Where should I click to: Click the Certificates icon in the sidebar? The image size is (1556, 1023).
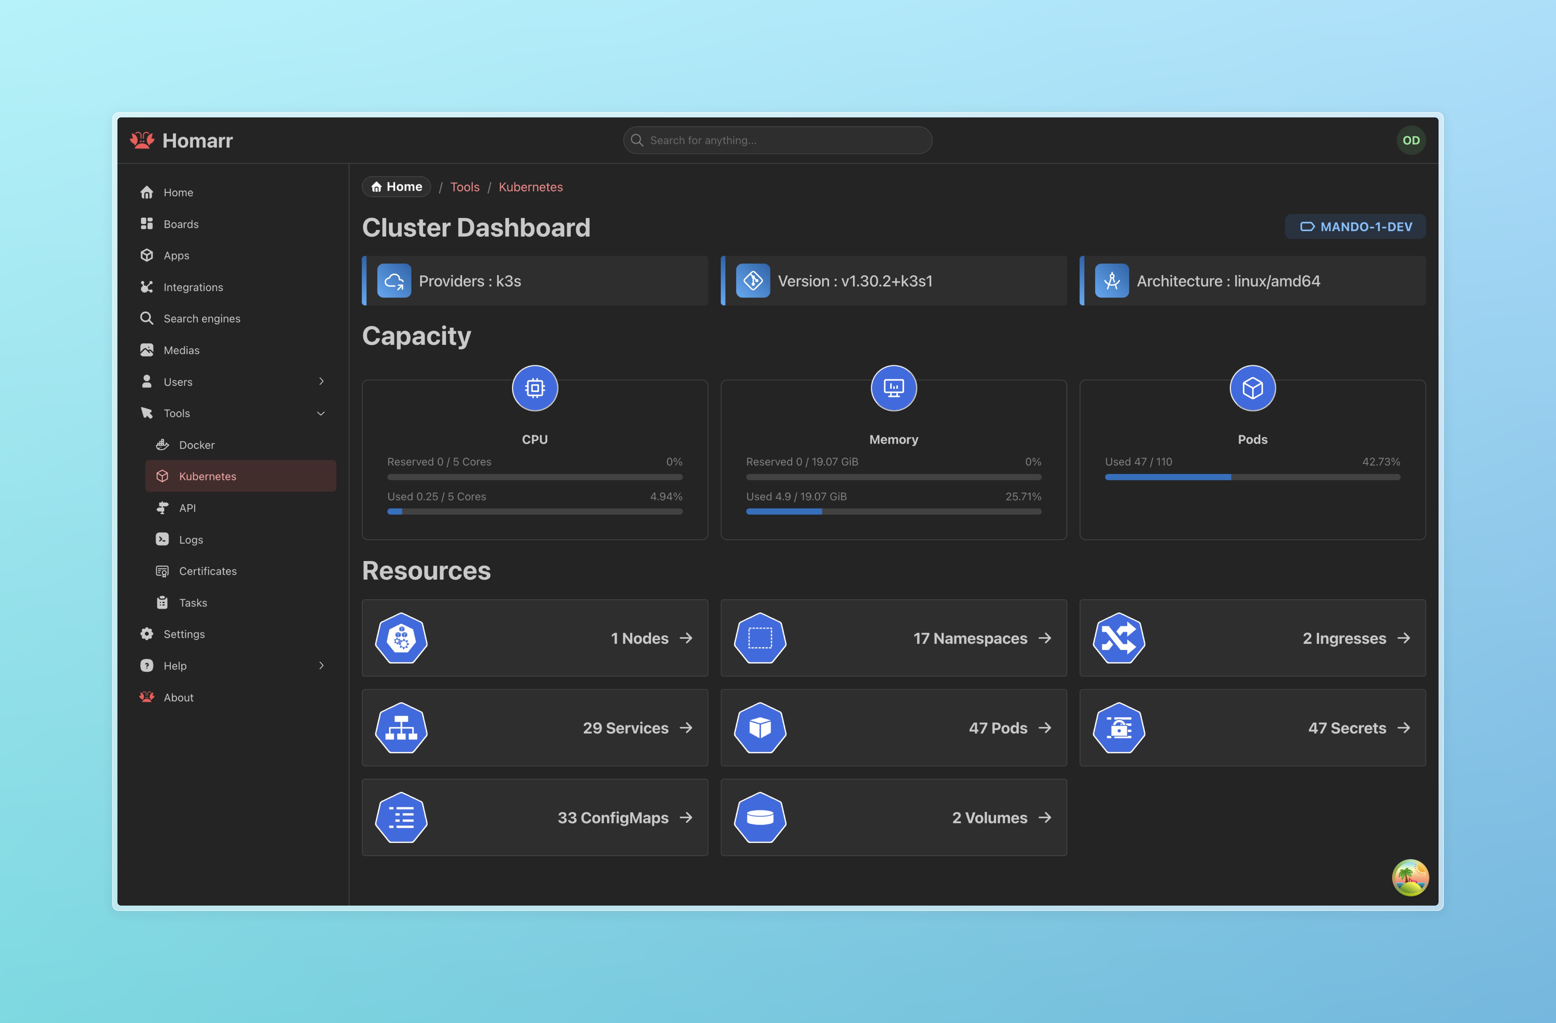coord(162,571)
